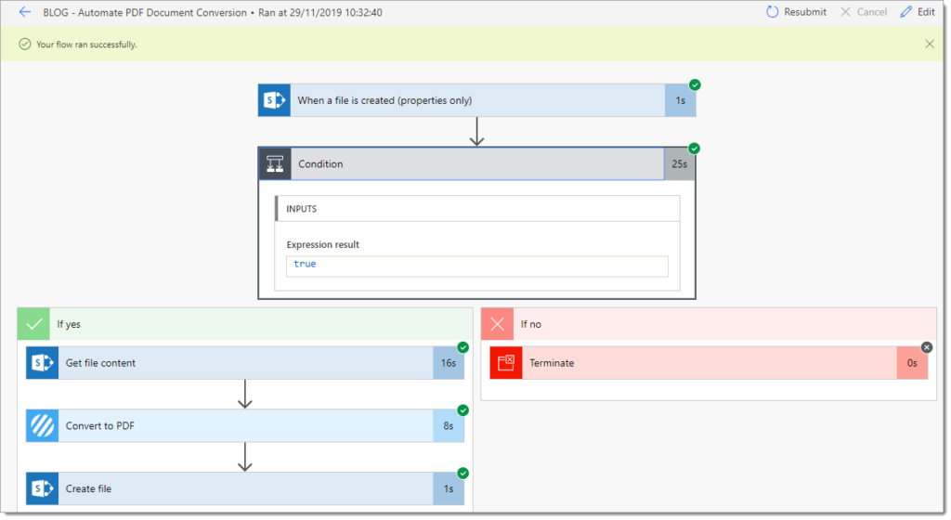This screenshot has height=520, width=951.
Task: Click the SharePoint icon on trigger step
Action: pyautogui.click(x=274, y=100)
